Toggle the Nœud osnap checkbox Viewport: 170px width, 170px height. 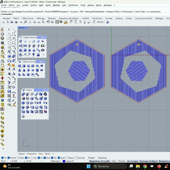pyautogui.click(x=67, y=158)
